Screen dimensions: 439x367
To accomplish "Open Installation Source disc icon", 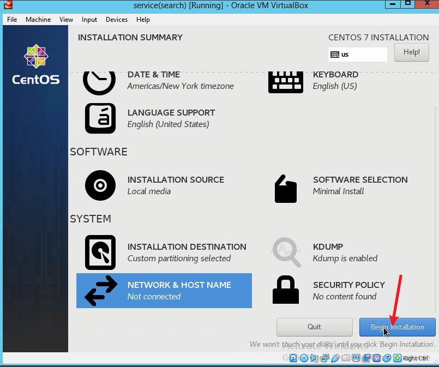I will coord(100,185).
